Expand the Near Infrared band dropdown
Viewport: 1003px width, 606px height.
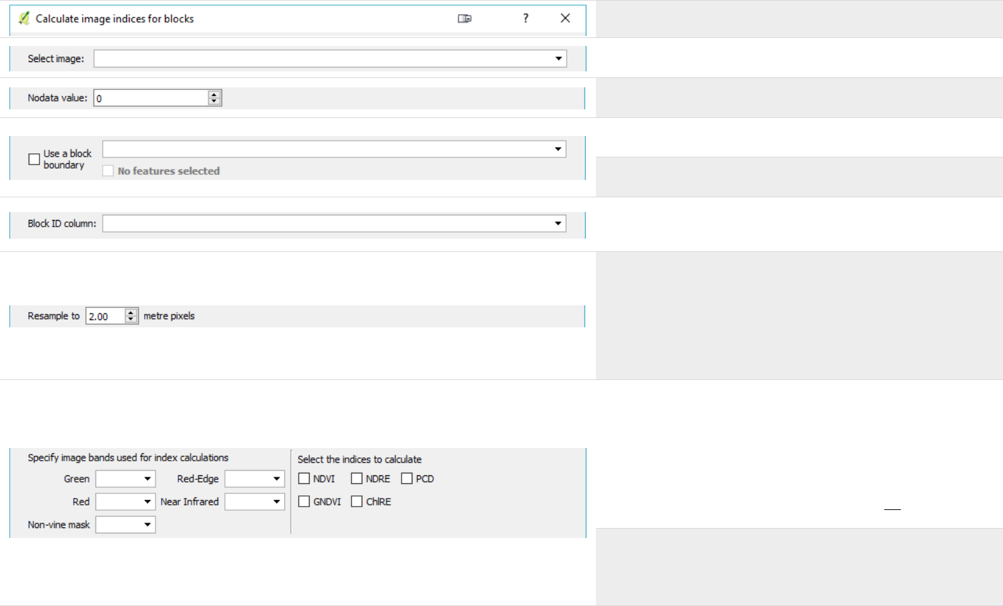tap(254, 501)
